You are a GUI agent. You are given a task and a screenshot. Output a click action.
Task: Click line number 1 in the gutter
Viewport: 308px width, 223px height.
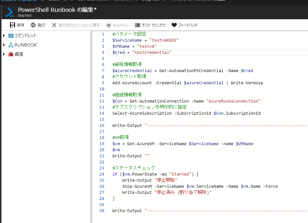click(103, 34)
